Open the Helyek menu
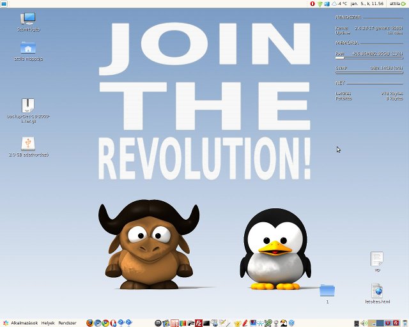The width and height of the screenshot is (409, 327). click(x=48, y=323)
